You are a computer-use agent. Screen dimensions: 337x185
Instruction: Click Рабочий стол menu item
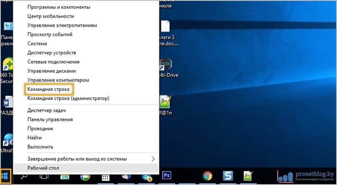point(43,168)
